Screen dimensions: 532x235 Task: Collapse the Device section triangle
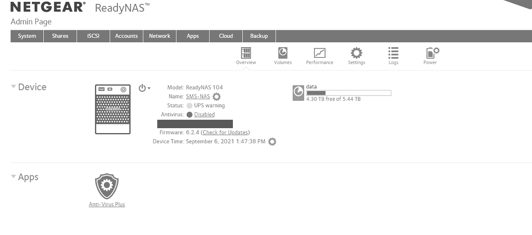[13, 86]
